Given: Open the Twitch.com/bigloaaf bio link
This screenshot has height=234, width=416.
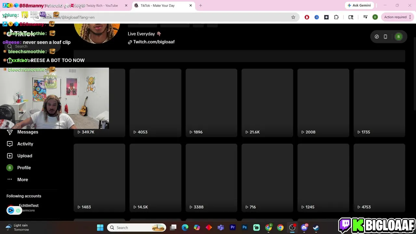Looking at the screenshot, I should (x=154, y=42).
